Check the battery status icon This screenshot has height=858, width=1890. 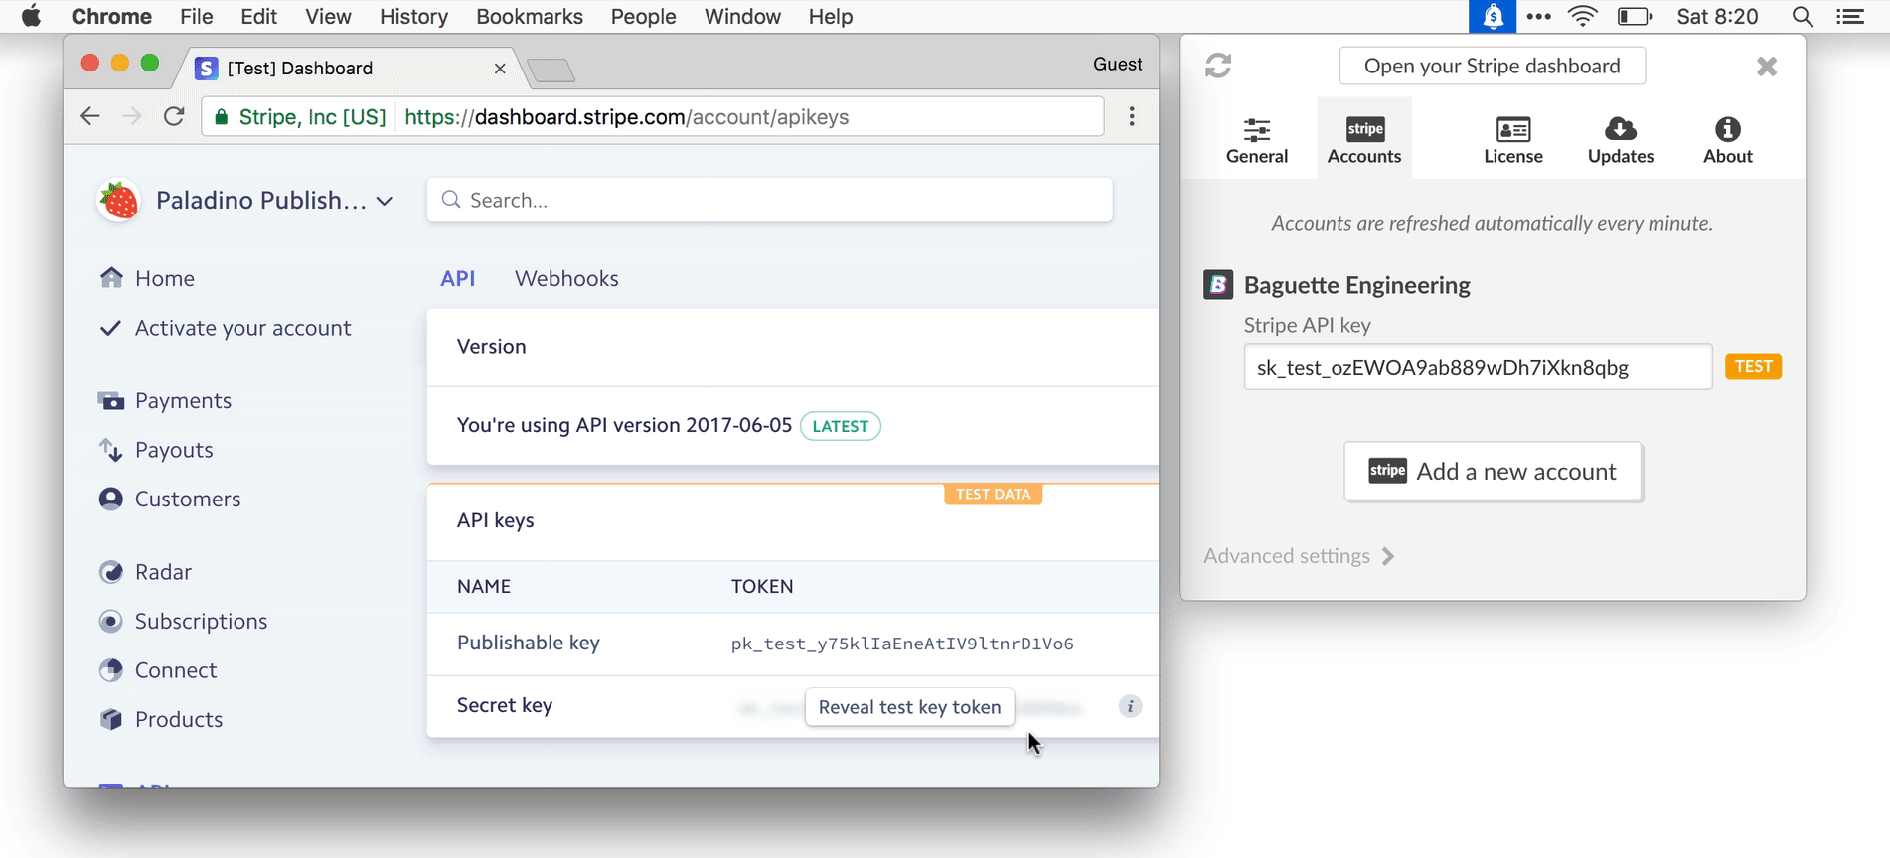1635,17
